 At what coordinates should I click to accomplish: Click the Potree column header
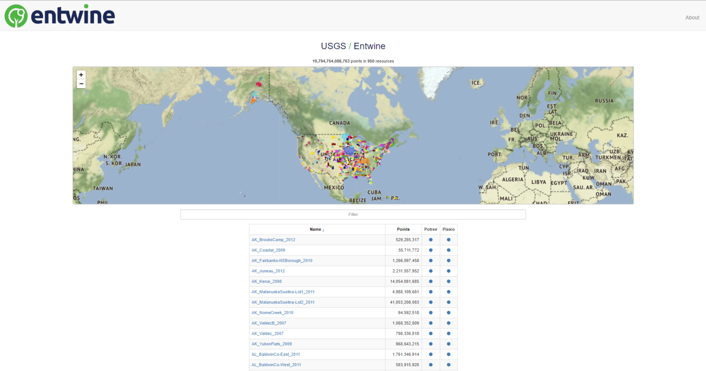point(431,229)
